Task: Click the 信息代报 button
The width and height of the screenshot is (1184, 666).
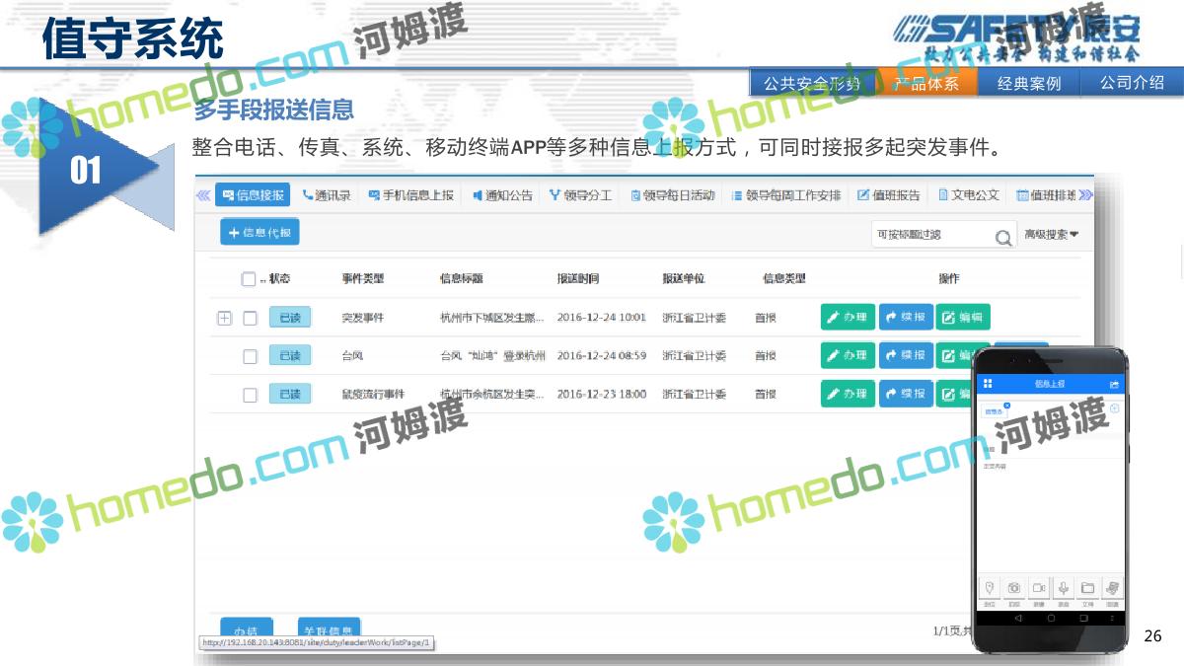Action: [259, 233]
